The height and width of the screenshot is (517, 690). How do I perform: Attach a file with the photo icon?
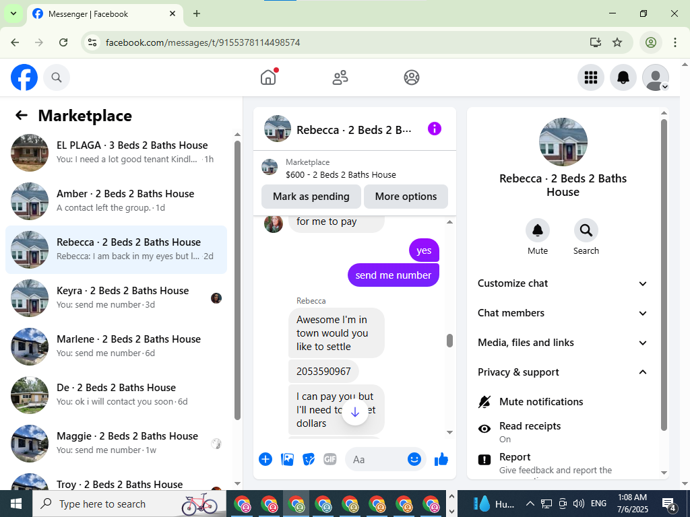[287, 459]
